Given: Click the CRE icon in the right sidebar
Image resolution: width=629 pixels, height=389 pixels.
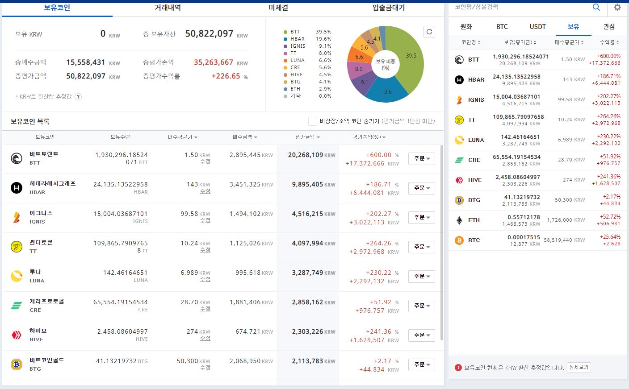Looking at the screenshot, I should [459, 160].
